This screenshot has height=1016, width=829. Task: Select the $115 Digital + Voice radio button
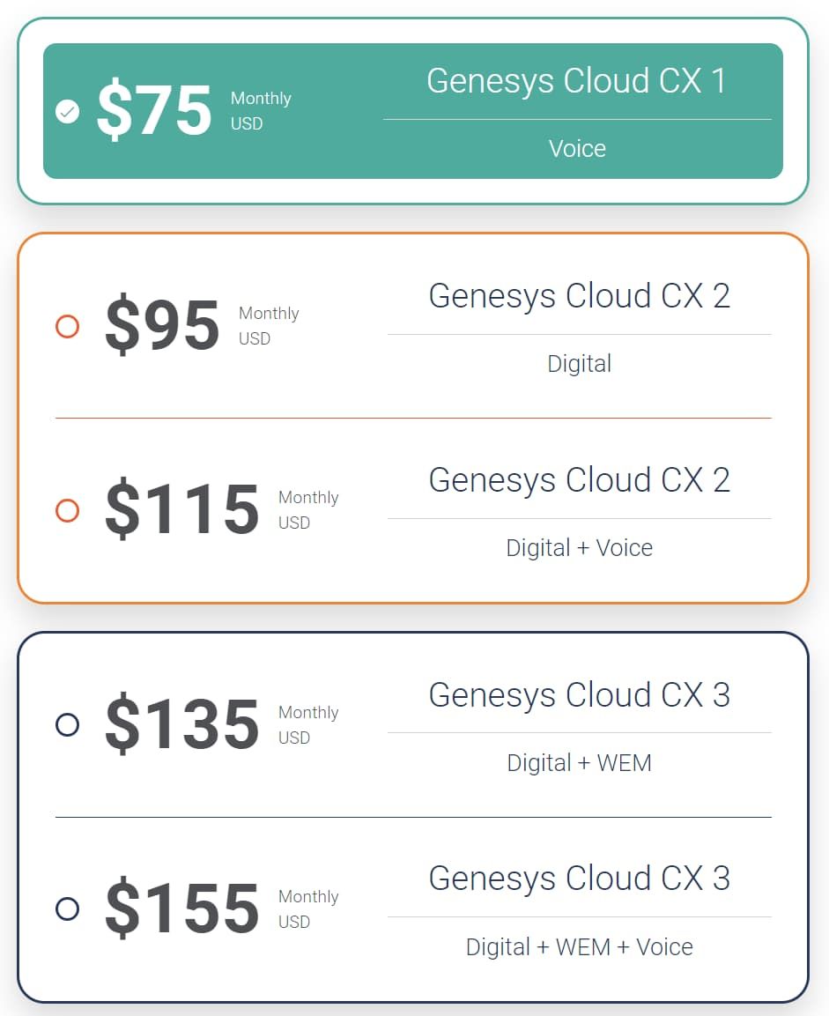(68, 509)
